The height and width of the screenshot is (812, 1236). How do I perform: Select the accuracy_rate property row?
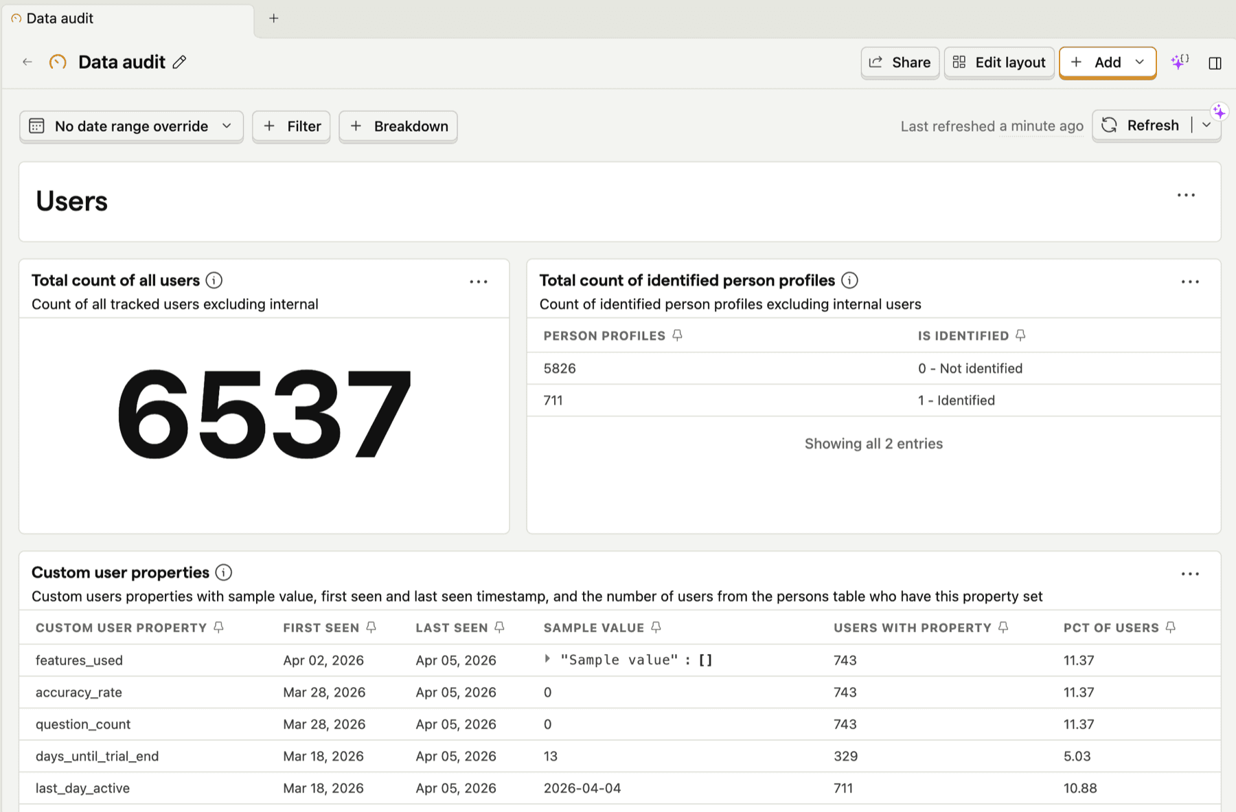coord(620,692)
